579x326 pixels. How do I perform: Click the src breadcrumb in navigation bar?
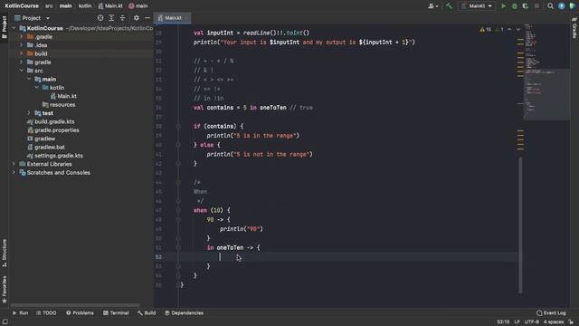coord(49,6)
